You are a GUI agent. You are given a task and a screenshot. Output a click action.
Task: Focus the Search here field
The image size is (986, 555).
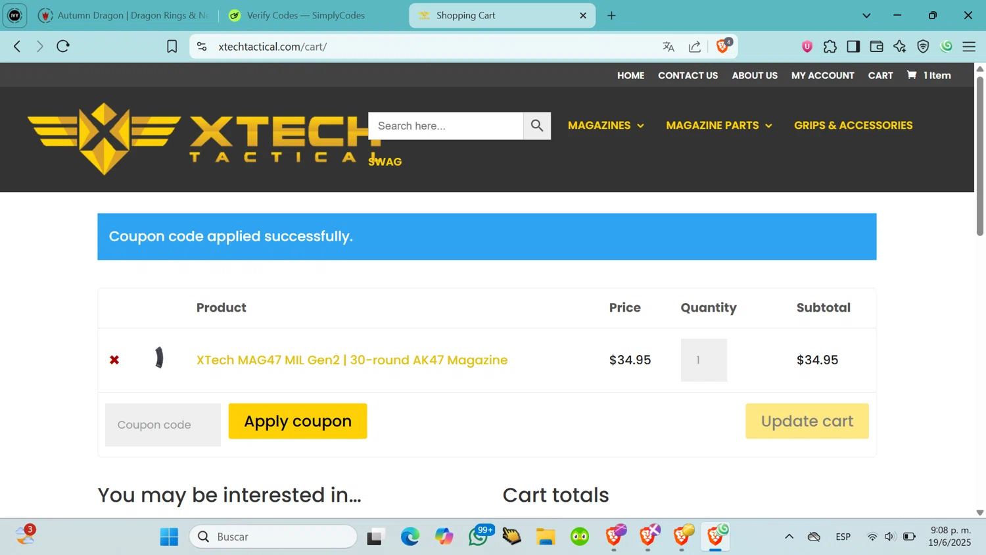446,126
